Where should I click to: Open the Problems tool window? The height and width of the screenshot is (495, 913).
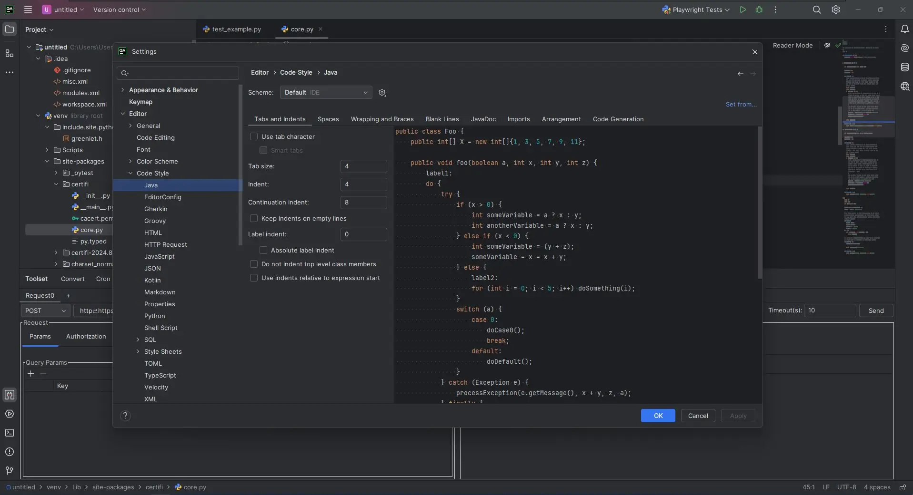(x=10, y=452)
